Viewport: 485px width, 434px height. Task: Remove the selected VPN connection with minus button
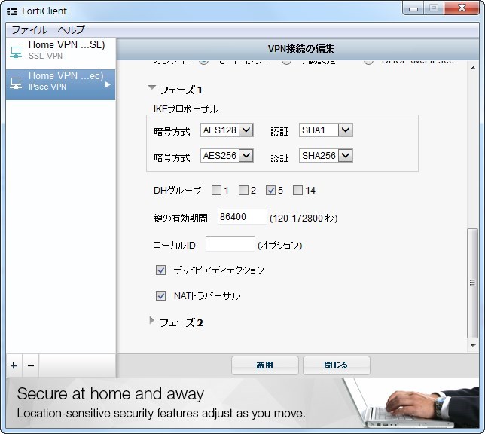click(31, 365)
